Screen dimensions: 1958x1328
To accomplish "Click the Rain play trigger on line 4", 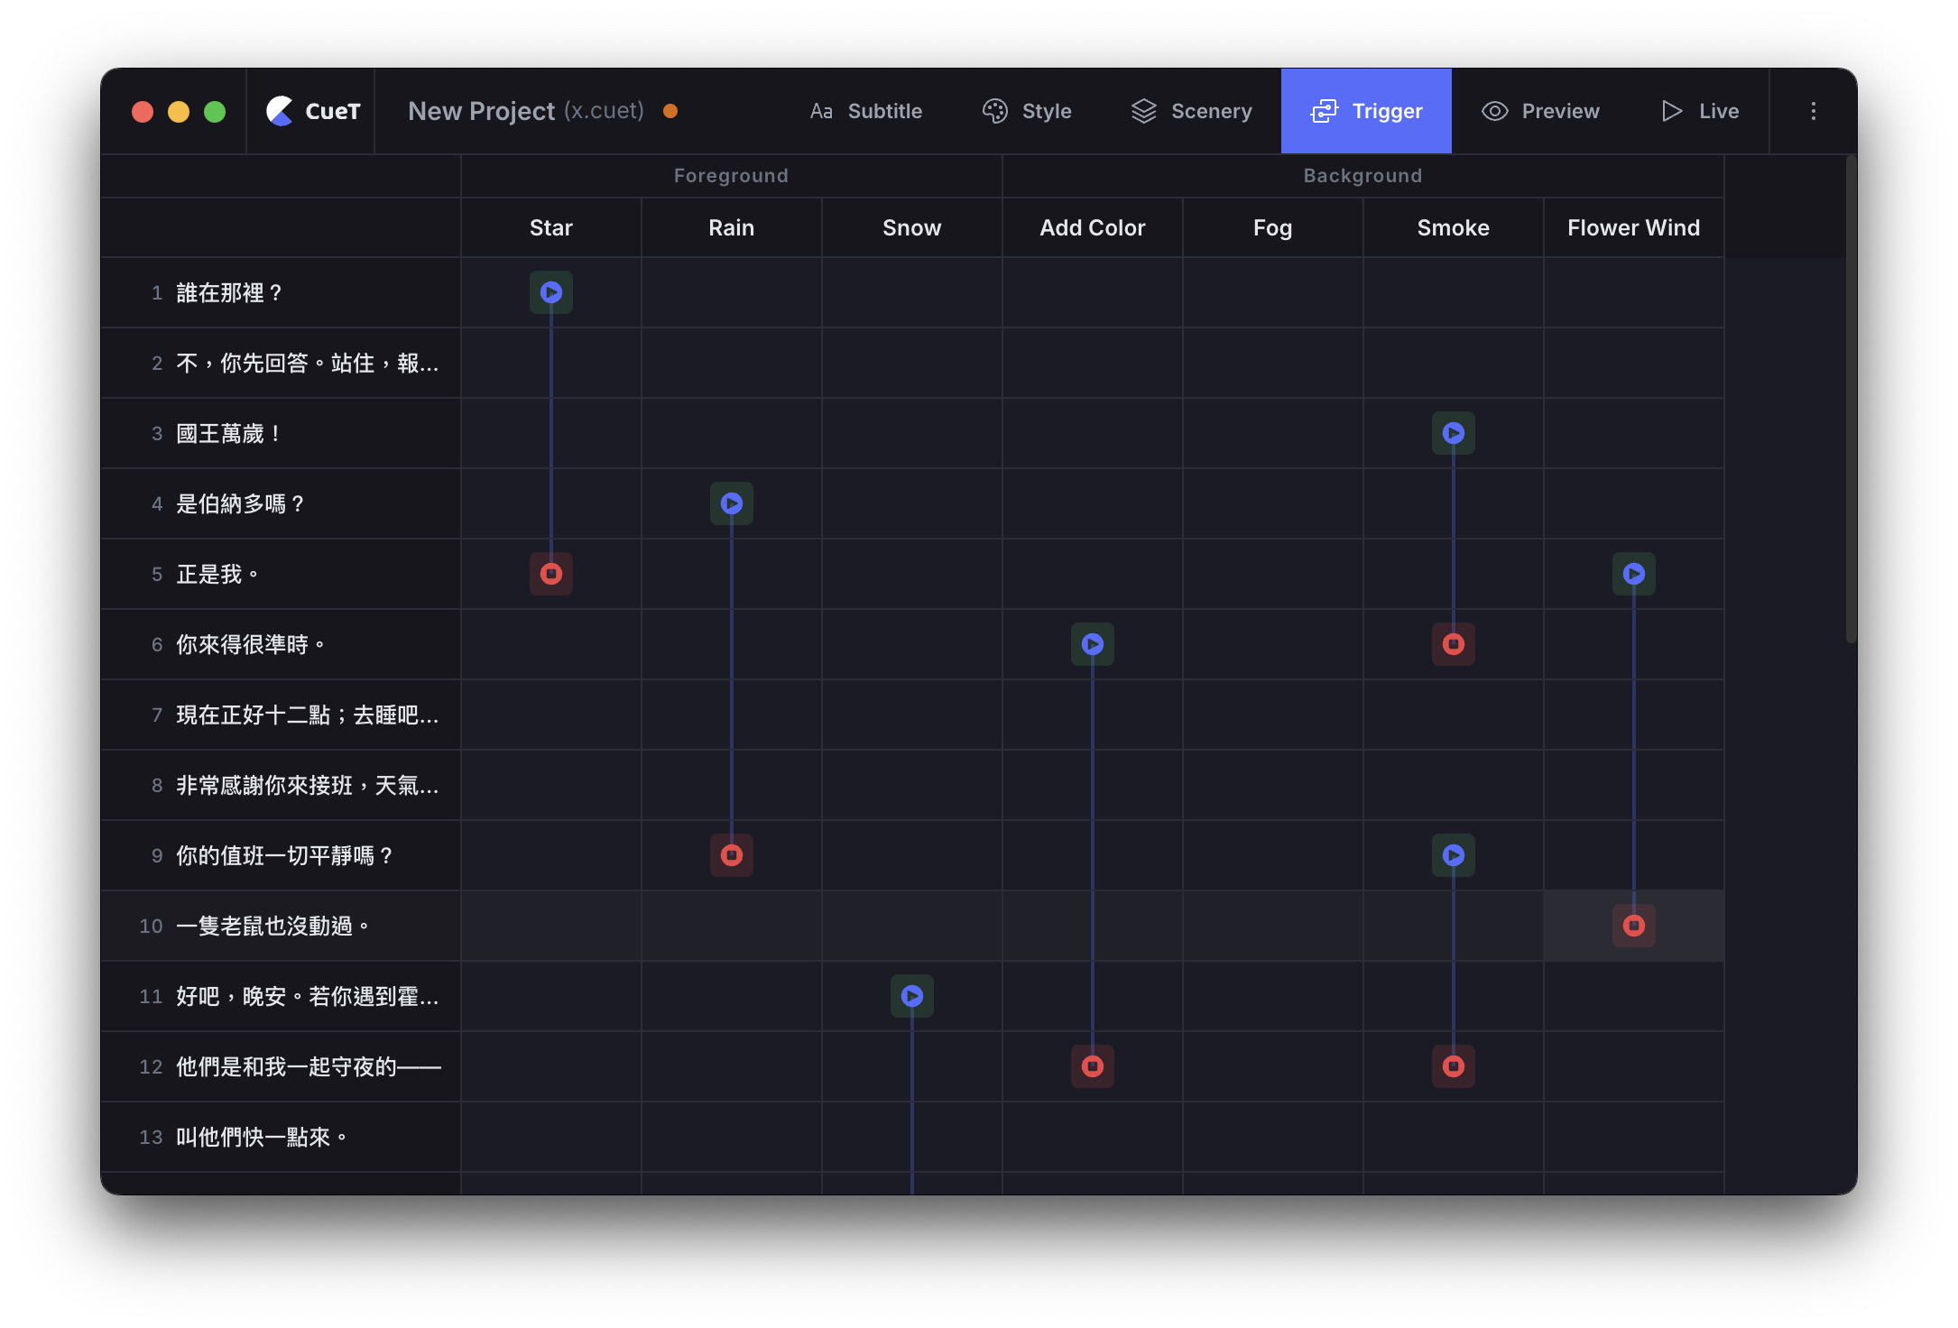I will [x=731, y=503].
